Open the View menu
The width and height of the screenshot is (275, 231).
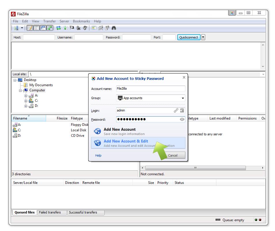point(36,21)
